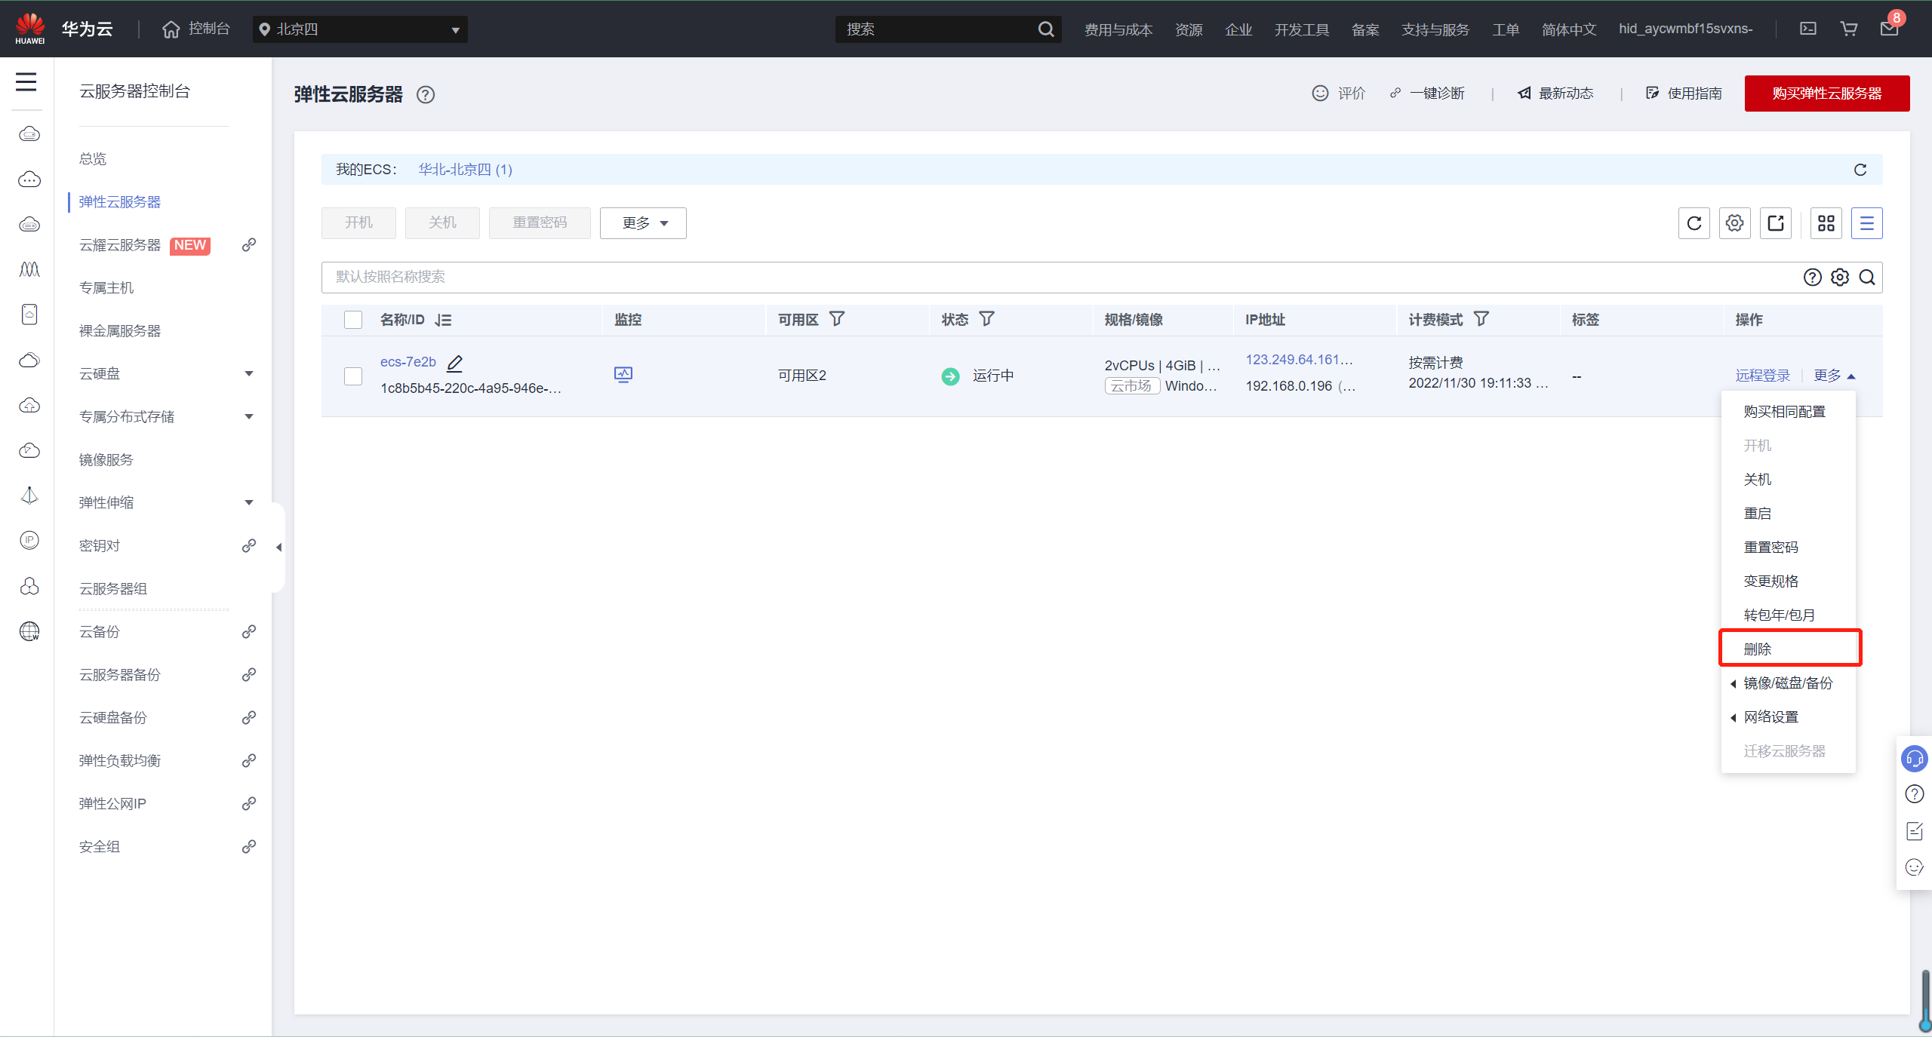Click the help icon beside 弹性云服务器 title
The width and height of the screenshot is (1932, 1037).
pyautogui.click(x=426, y=94)
